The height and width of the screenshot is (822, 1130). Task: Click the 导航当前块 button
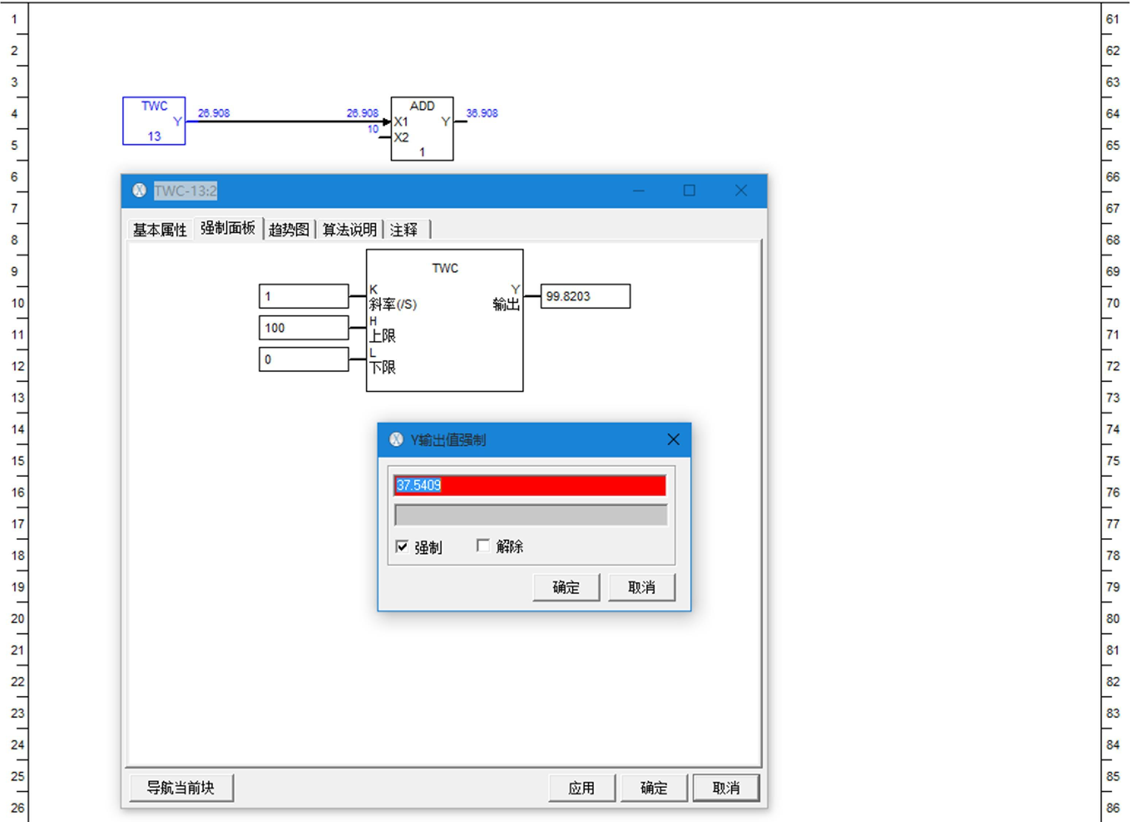pyautogui.click(x=181, y=787)
